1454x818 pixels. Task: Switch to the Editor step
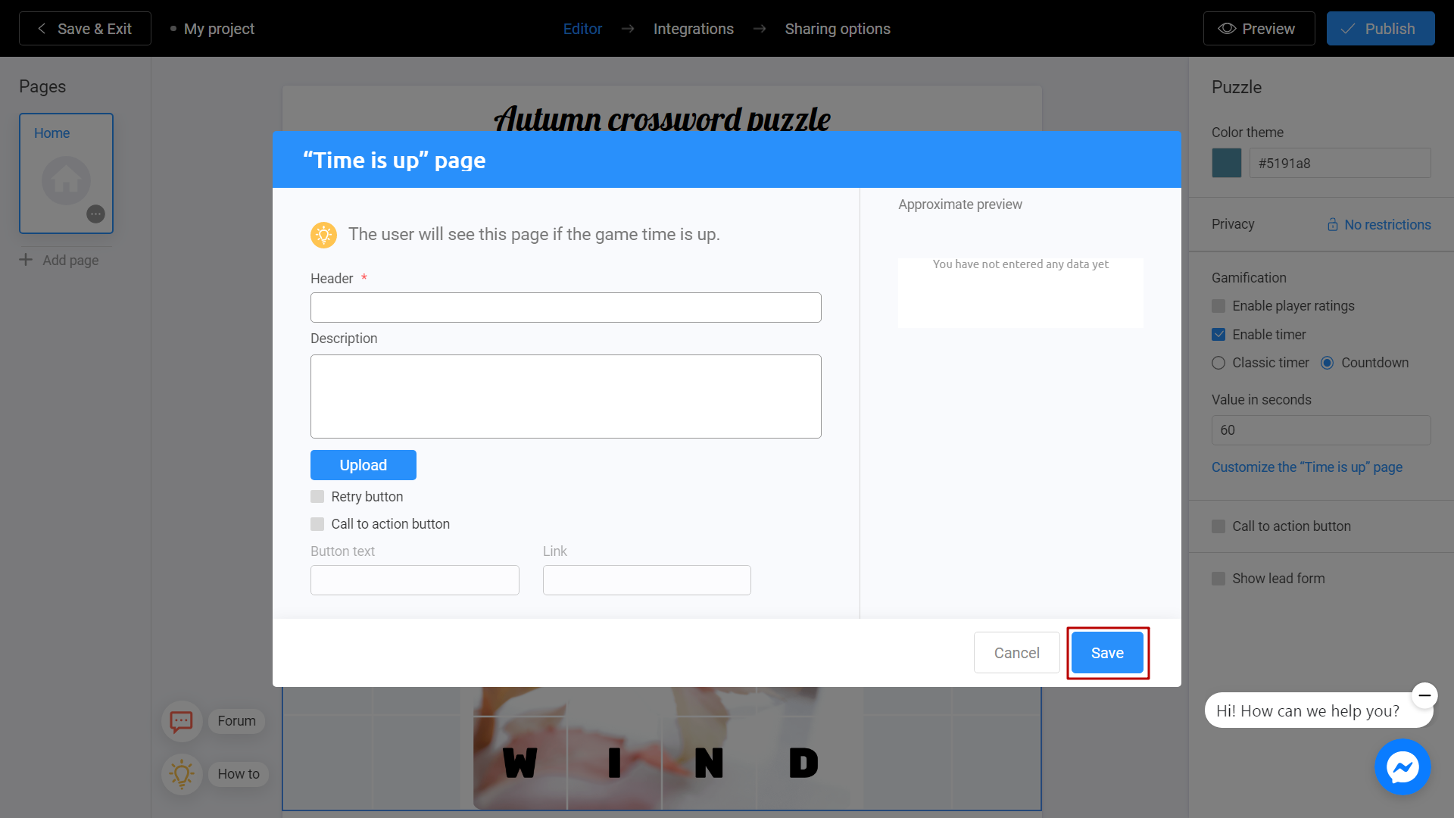(x=582, y=29)
